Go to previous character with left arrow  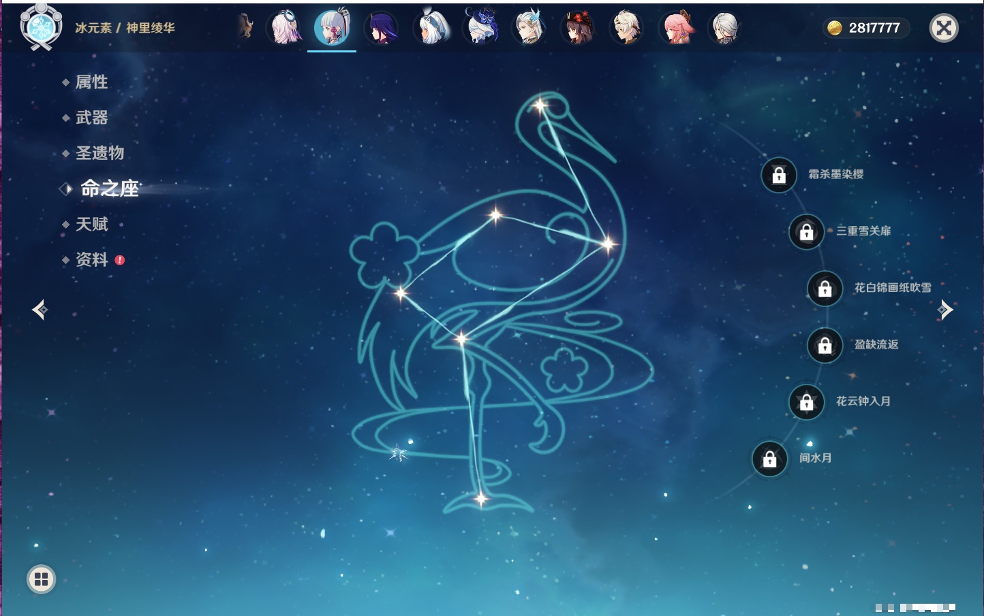point(40,310)
